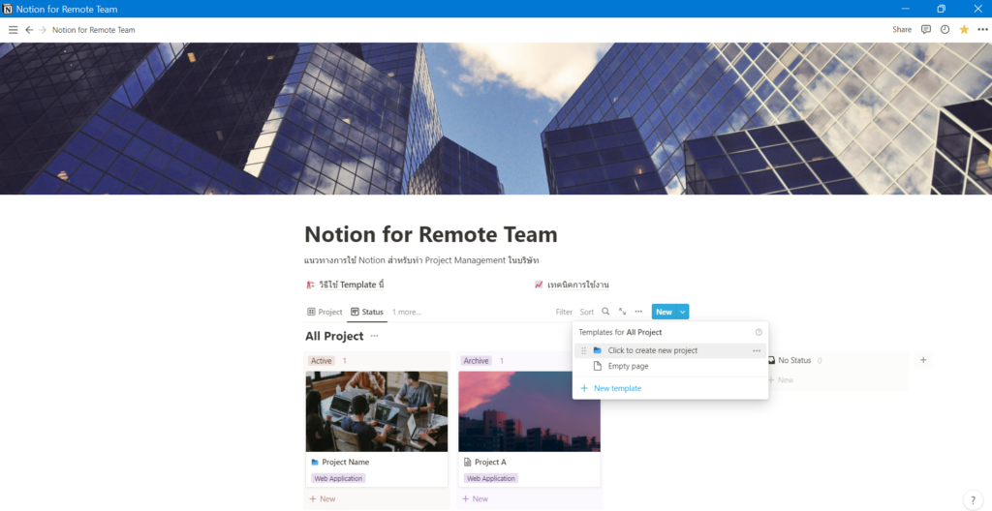
Task: Select the Status view tab
Action: (x=367, y=312)
